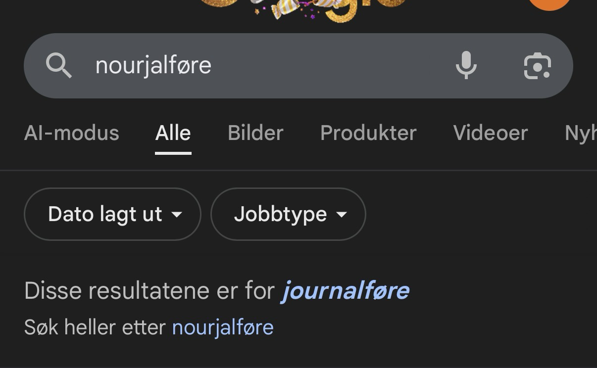This screenshot has width=597, height=368.
Task: Go to the Bilder tab
Action: [x=255, y=133]
